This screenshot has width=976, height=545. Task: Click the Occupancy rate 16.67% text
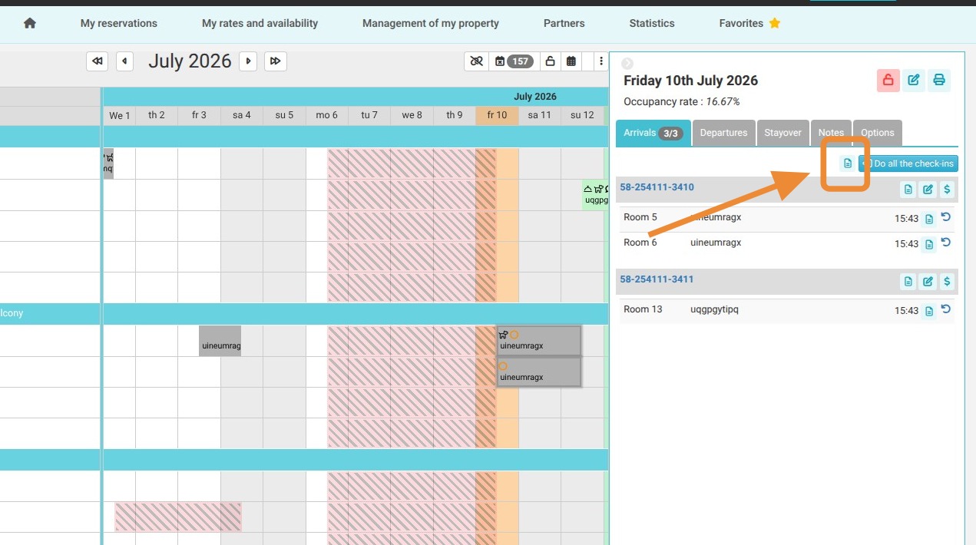(681, 101)
